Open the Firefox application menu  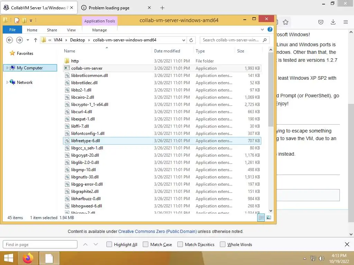(346, 22)
